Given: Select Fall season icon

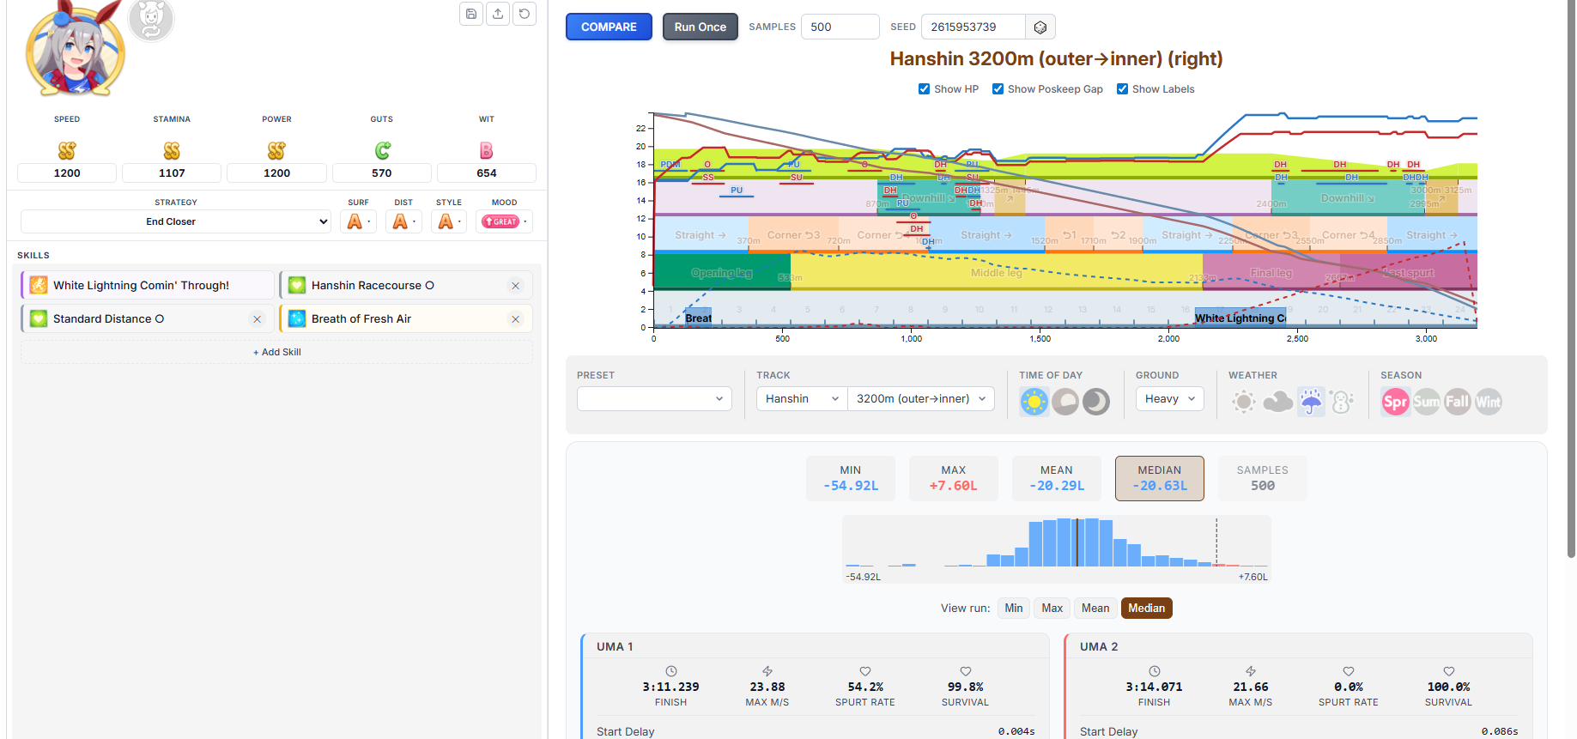Looking at the screenshot, I should (x=1458, y=402).
